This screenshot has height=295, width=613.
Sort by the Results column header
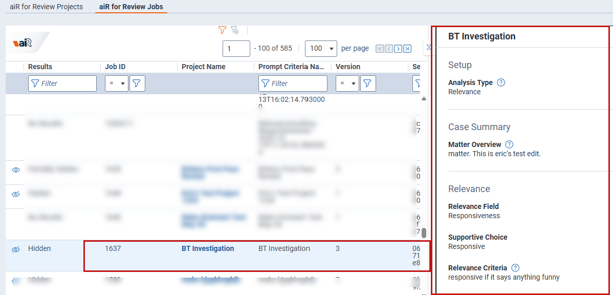coord(40,67)
